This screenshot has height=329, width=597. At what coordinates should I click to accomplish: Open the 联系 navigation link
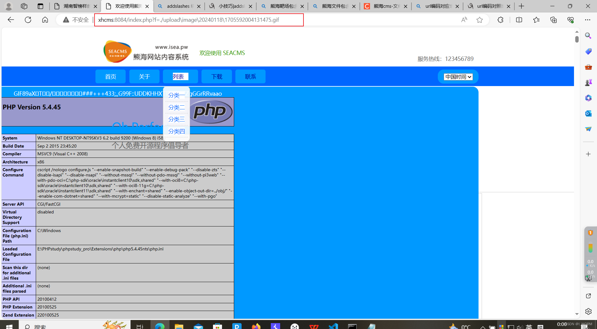tap(250, 76)
